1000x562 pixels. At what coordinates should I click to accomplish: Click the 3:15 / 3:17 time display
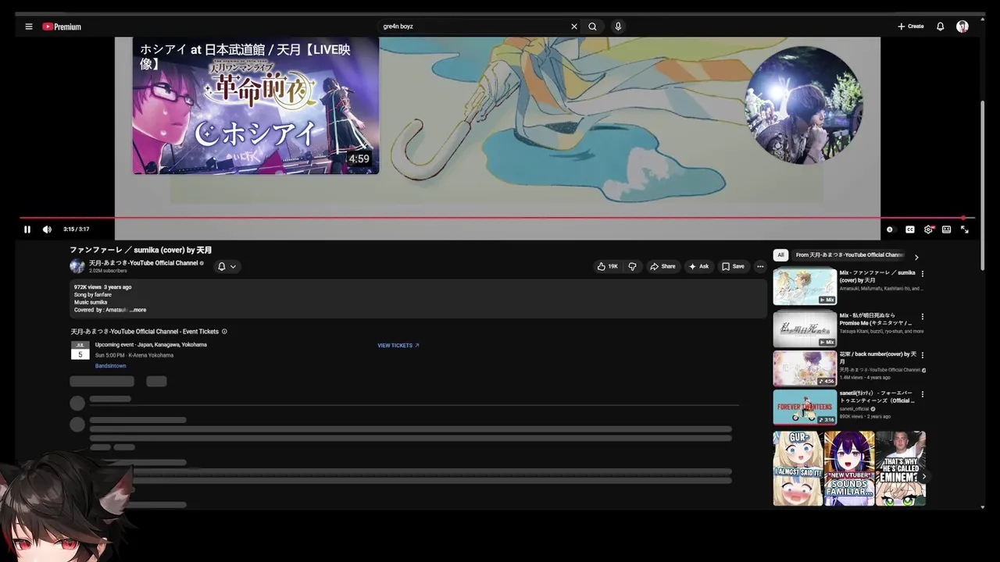[77, 229]
